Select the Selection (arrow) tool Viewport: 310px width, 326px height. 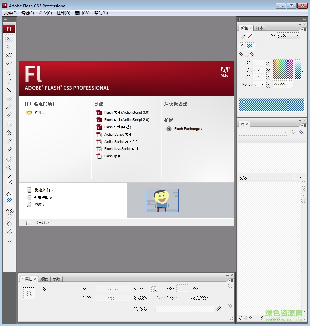pyautogui.click(x=9, y=38)
